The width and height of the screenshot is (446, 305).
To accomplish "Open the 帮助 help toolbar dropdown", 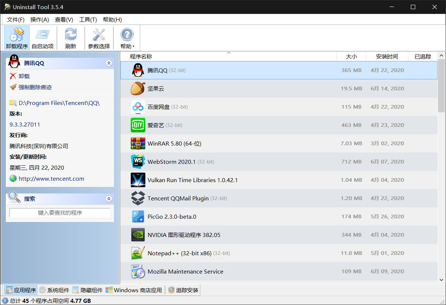I will click(127, 38).
